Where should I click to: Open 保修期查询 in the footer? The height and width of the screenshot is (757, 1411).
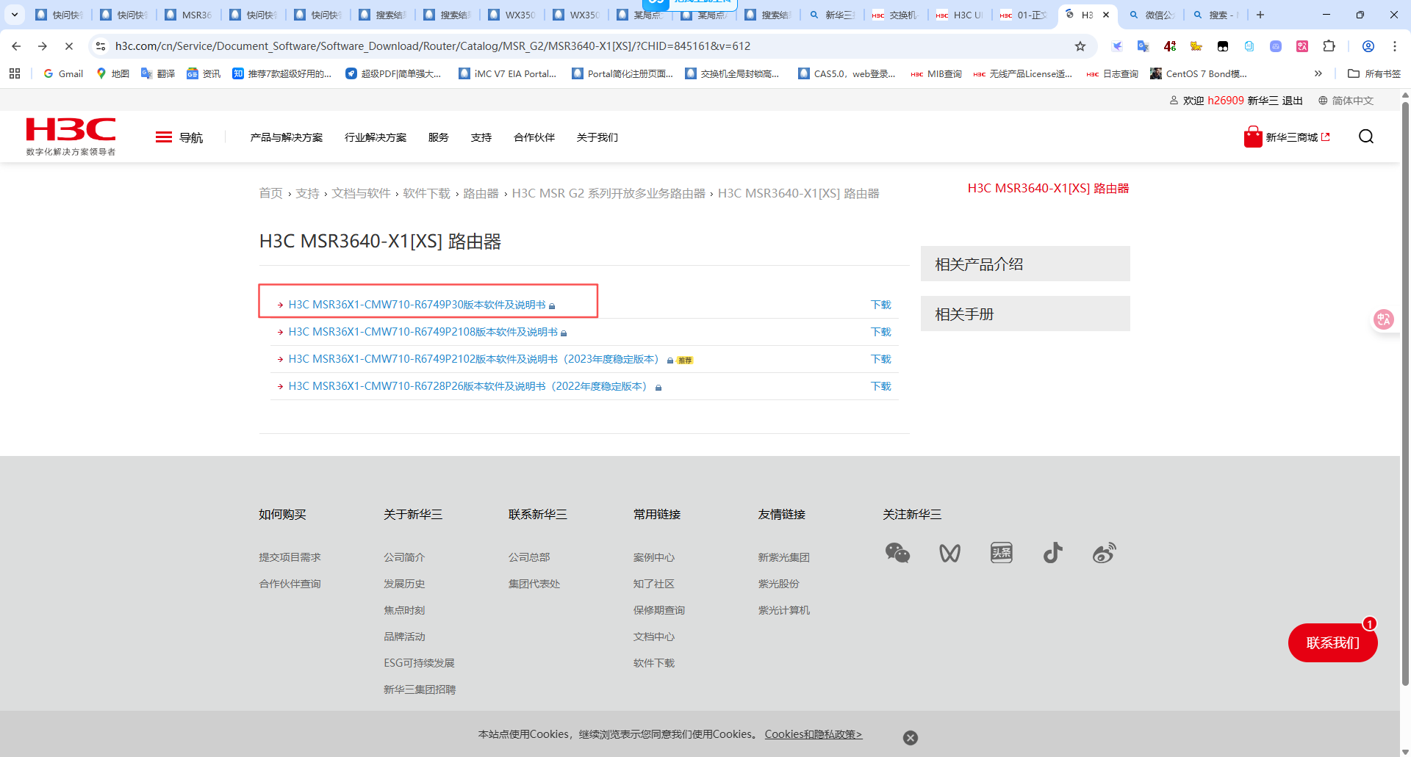click(x=659, y=610)
